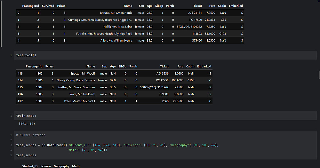
Task: Click row index 417 in the test table
Action: [x=20, y=101]
